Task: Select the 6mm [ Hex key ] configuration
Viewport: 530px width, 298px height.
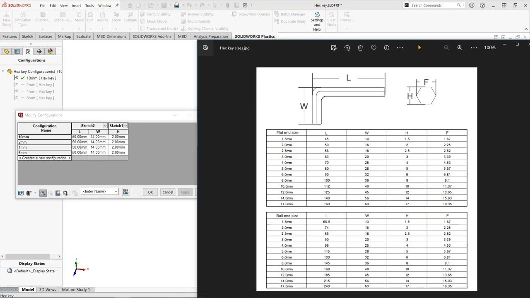Action: click(40, 98)
